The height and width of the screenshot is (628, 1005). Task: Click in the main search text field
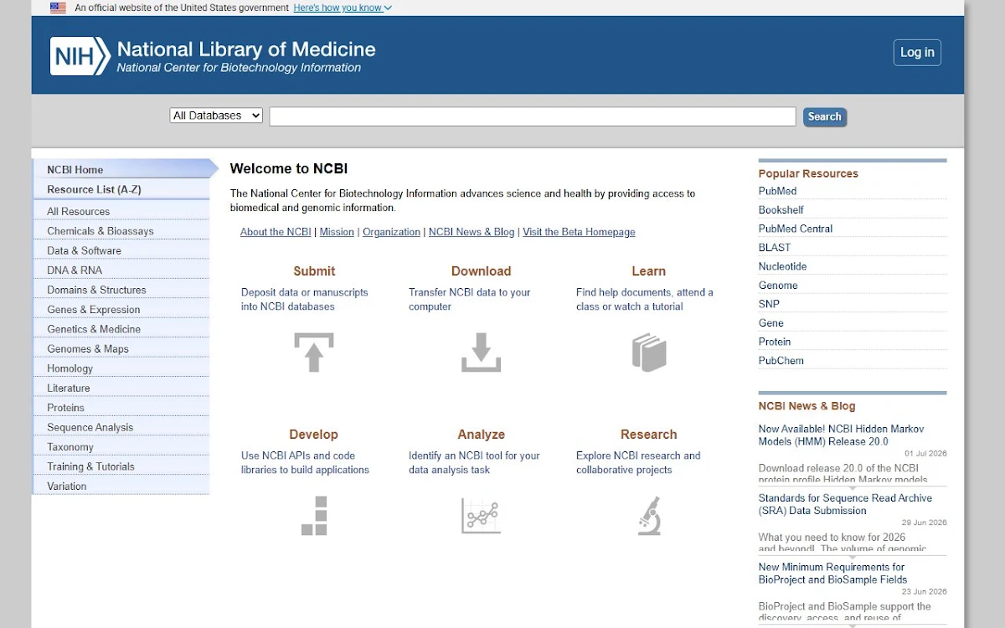pos(533,116)
